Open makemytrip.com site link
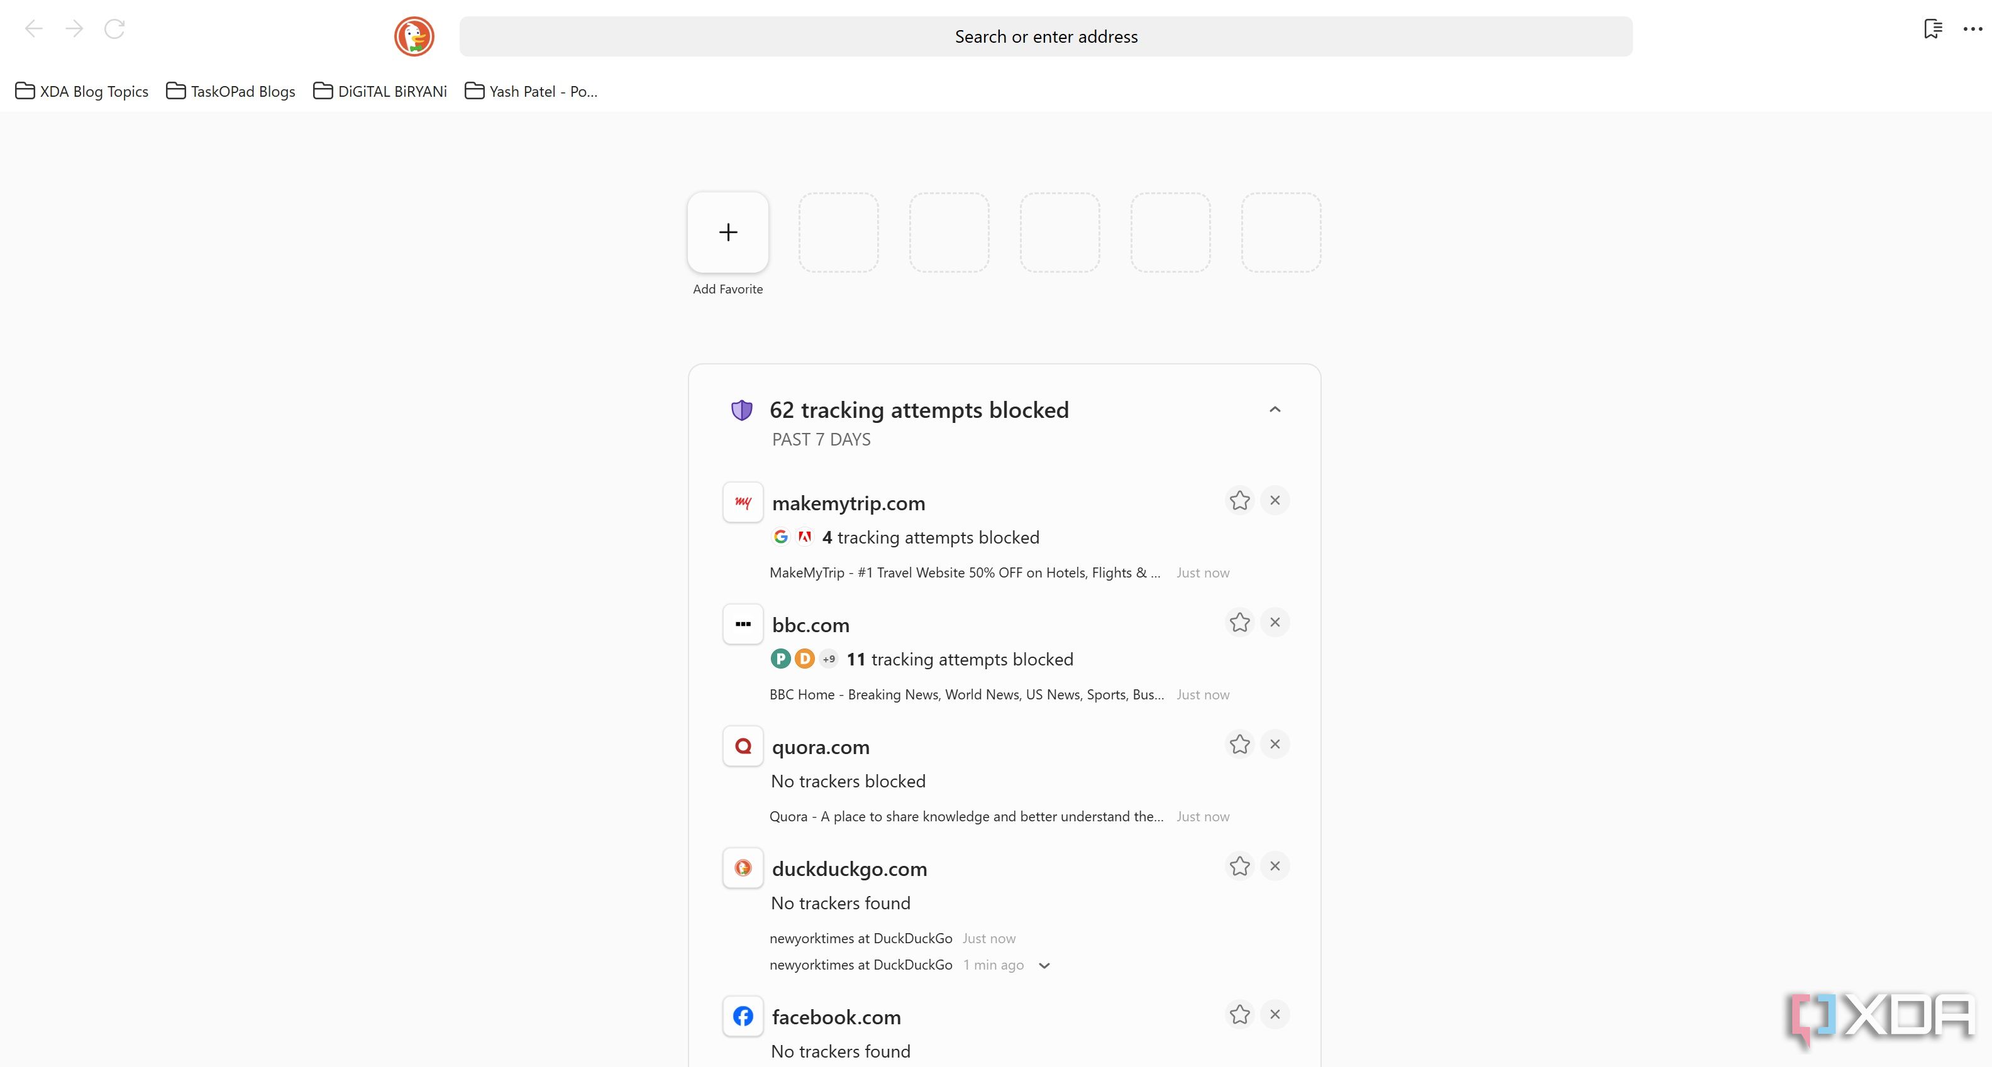This screenshot has width=1992, height=1067. 848,503
